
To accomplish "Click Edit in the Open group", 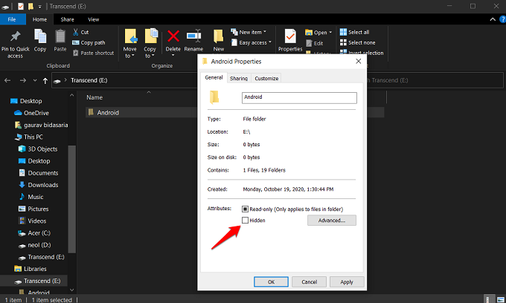I will pyautogui.click(x=315, y=43).
